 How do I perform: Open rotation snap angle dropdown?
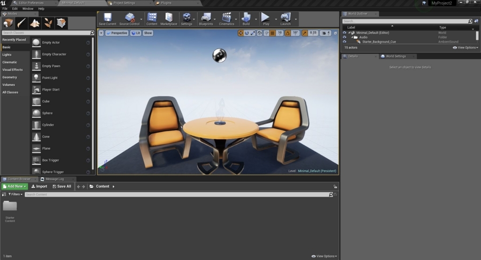pos(295,33)
